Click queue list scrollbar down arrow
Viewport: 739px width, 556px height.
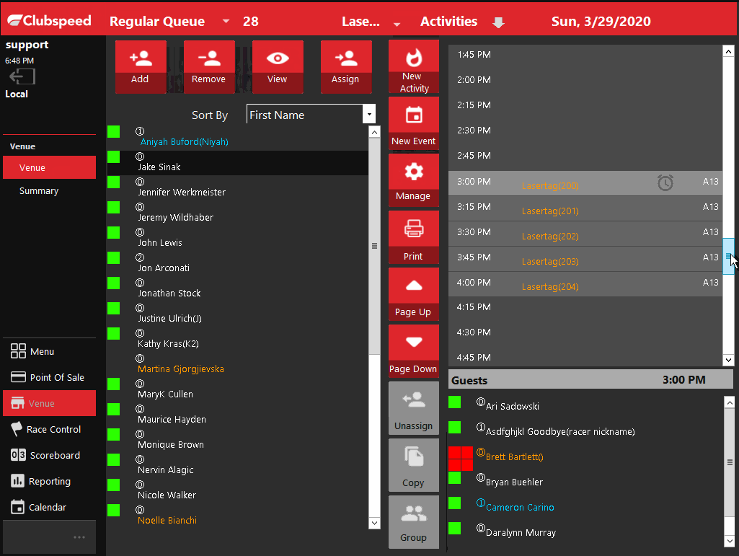[x=374, y=523]
